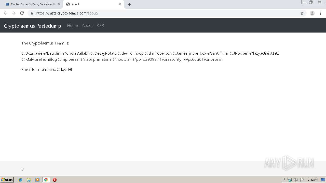This screenshot has width=326, height=183.
Task: Click the browser forward arrow
Action: click(14, 13)
